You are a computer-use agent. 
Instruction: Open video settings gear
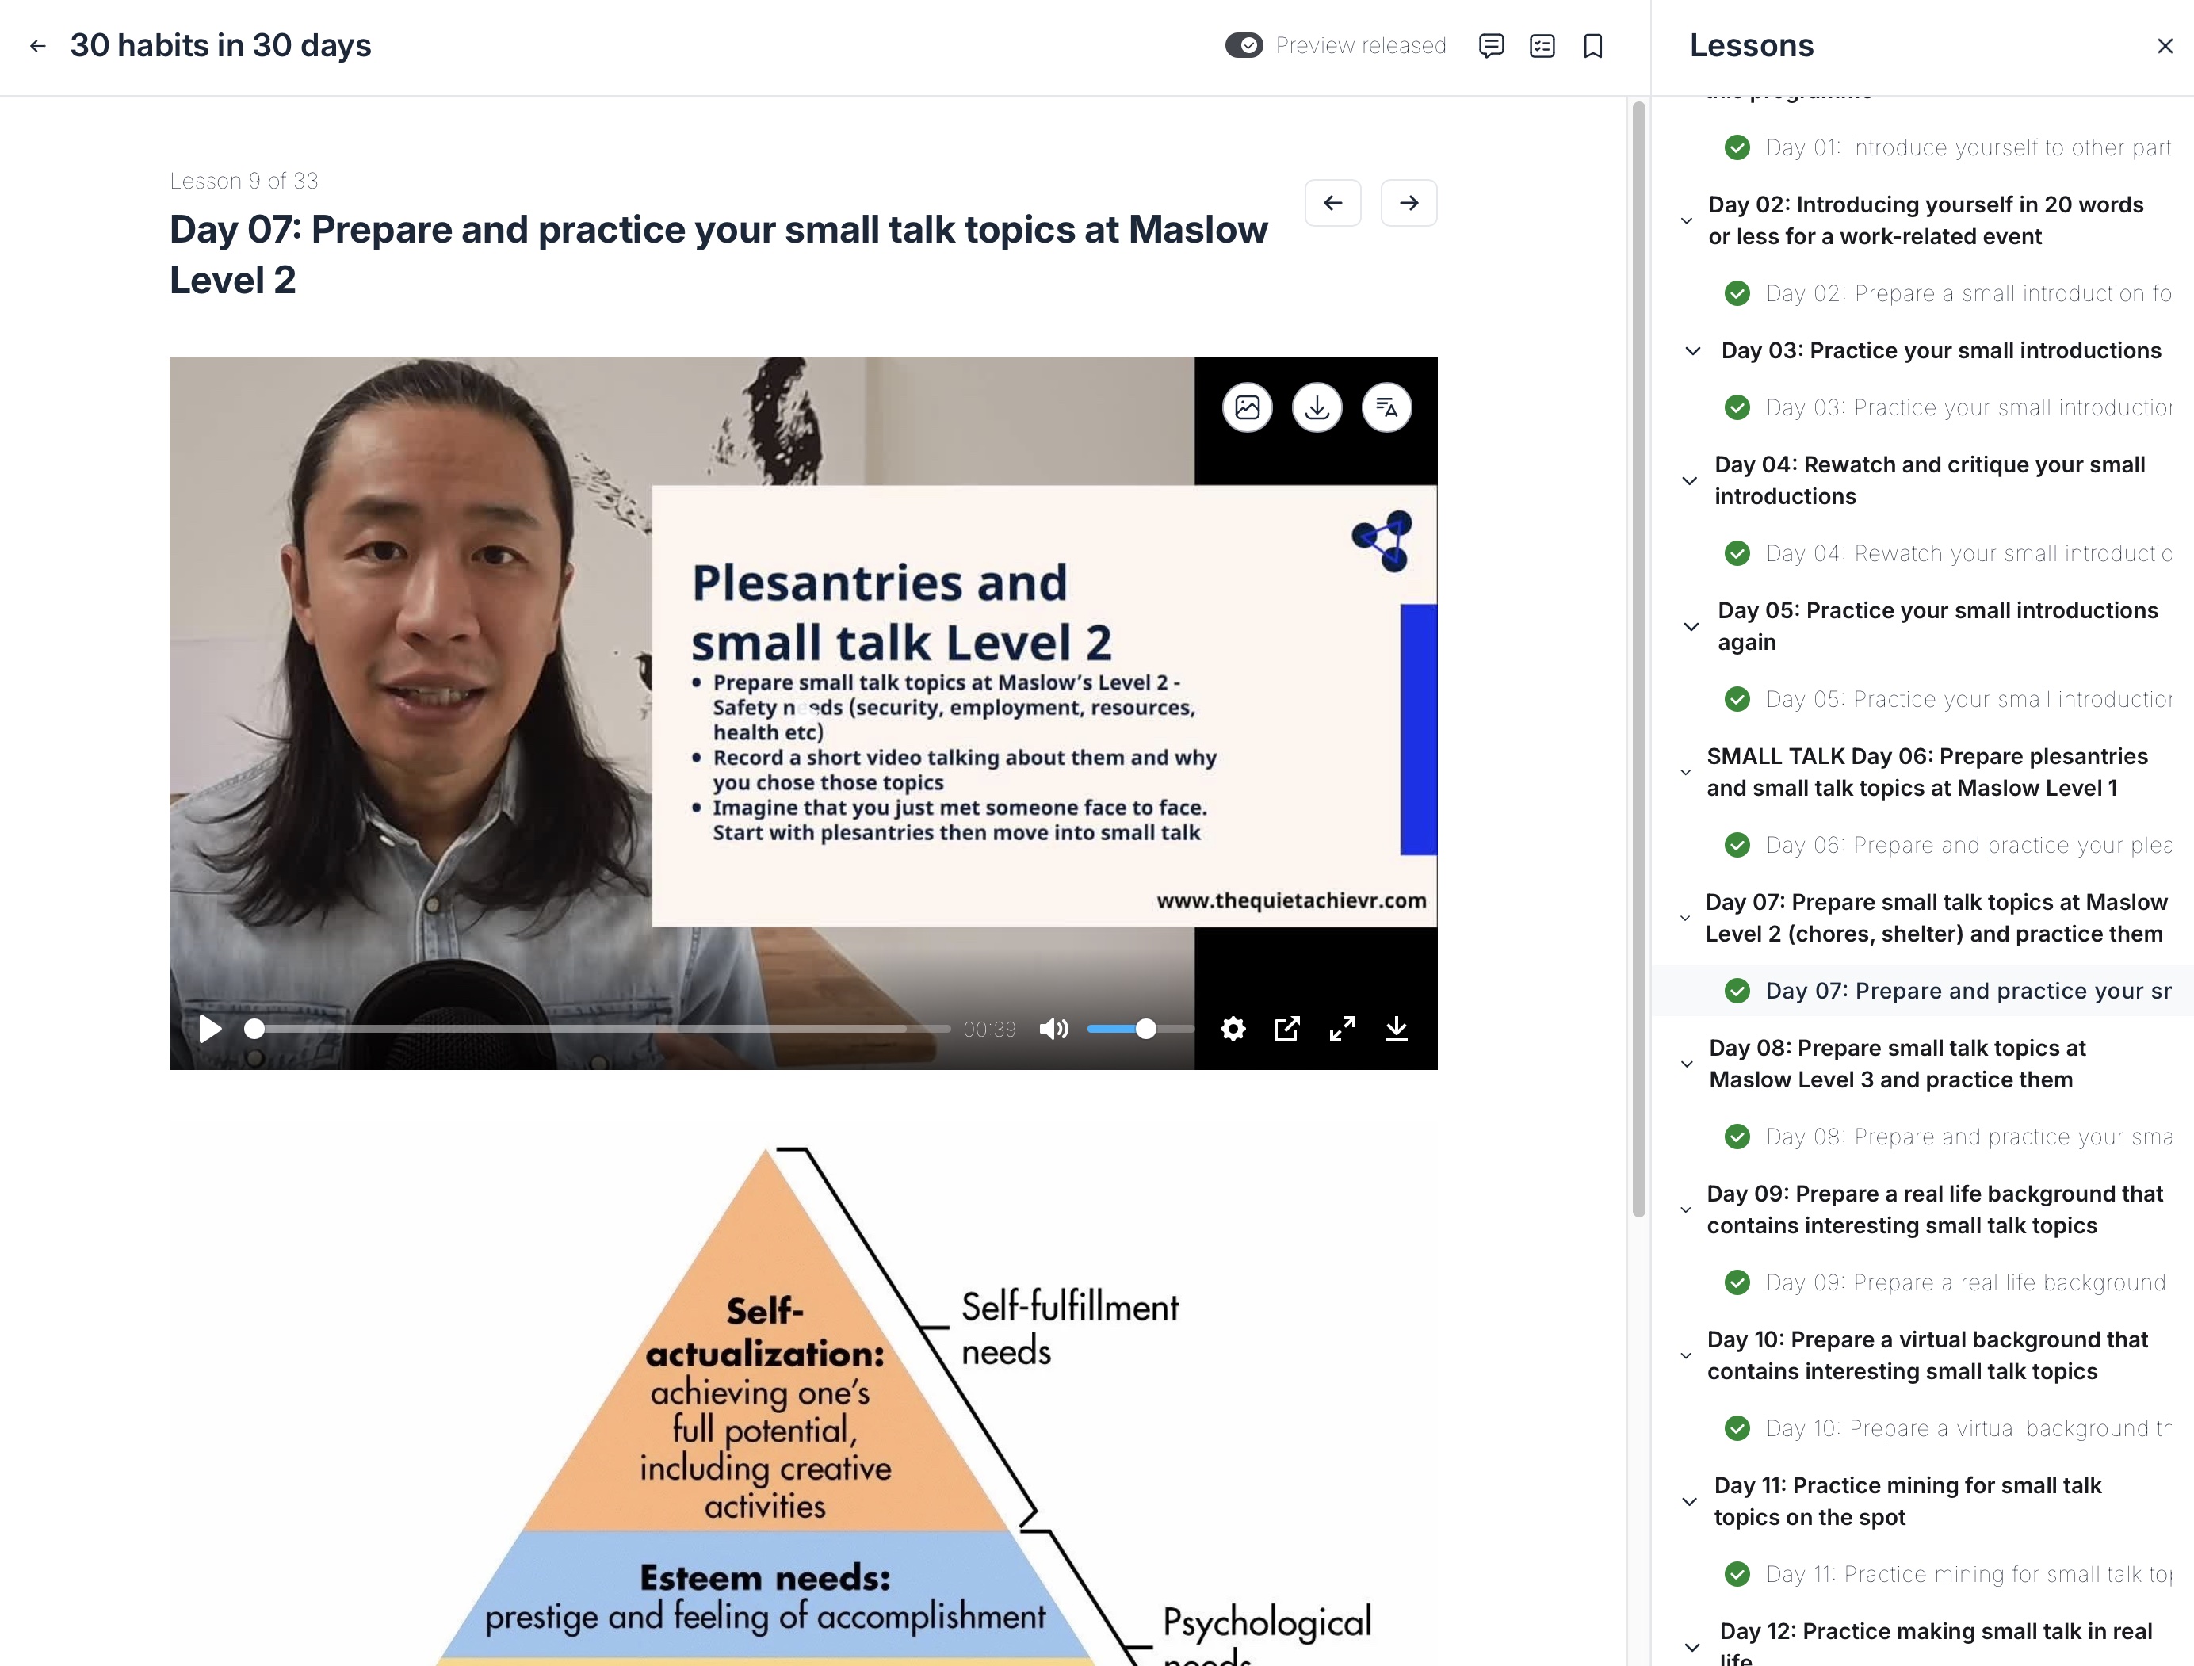[x=1233, y=1028]
